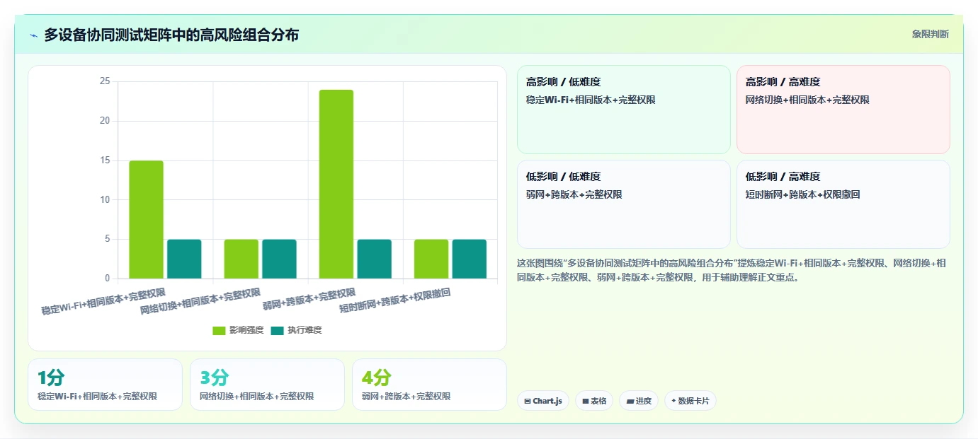This screenshot has height=439, width=978.
Task: Click the 4分 score card
Action: pos(429,385)
